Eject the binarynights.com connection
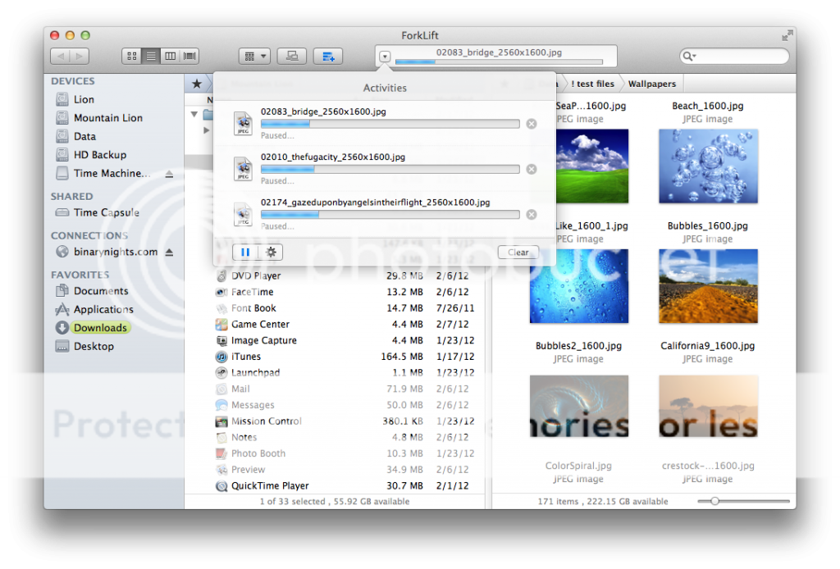 tap(169, 252)
